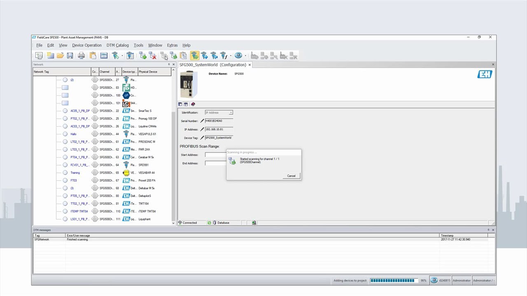Screen dimensions: 527x296
Task: Select the Training device row
Action: coord(102,173)
